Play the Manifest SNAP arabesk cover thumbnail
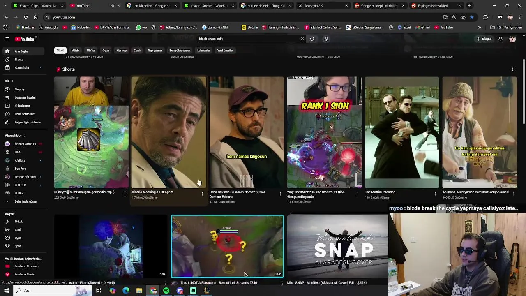This screenshot has height=296, width=526. [x=338, y=246]
